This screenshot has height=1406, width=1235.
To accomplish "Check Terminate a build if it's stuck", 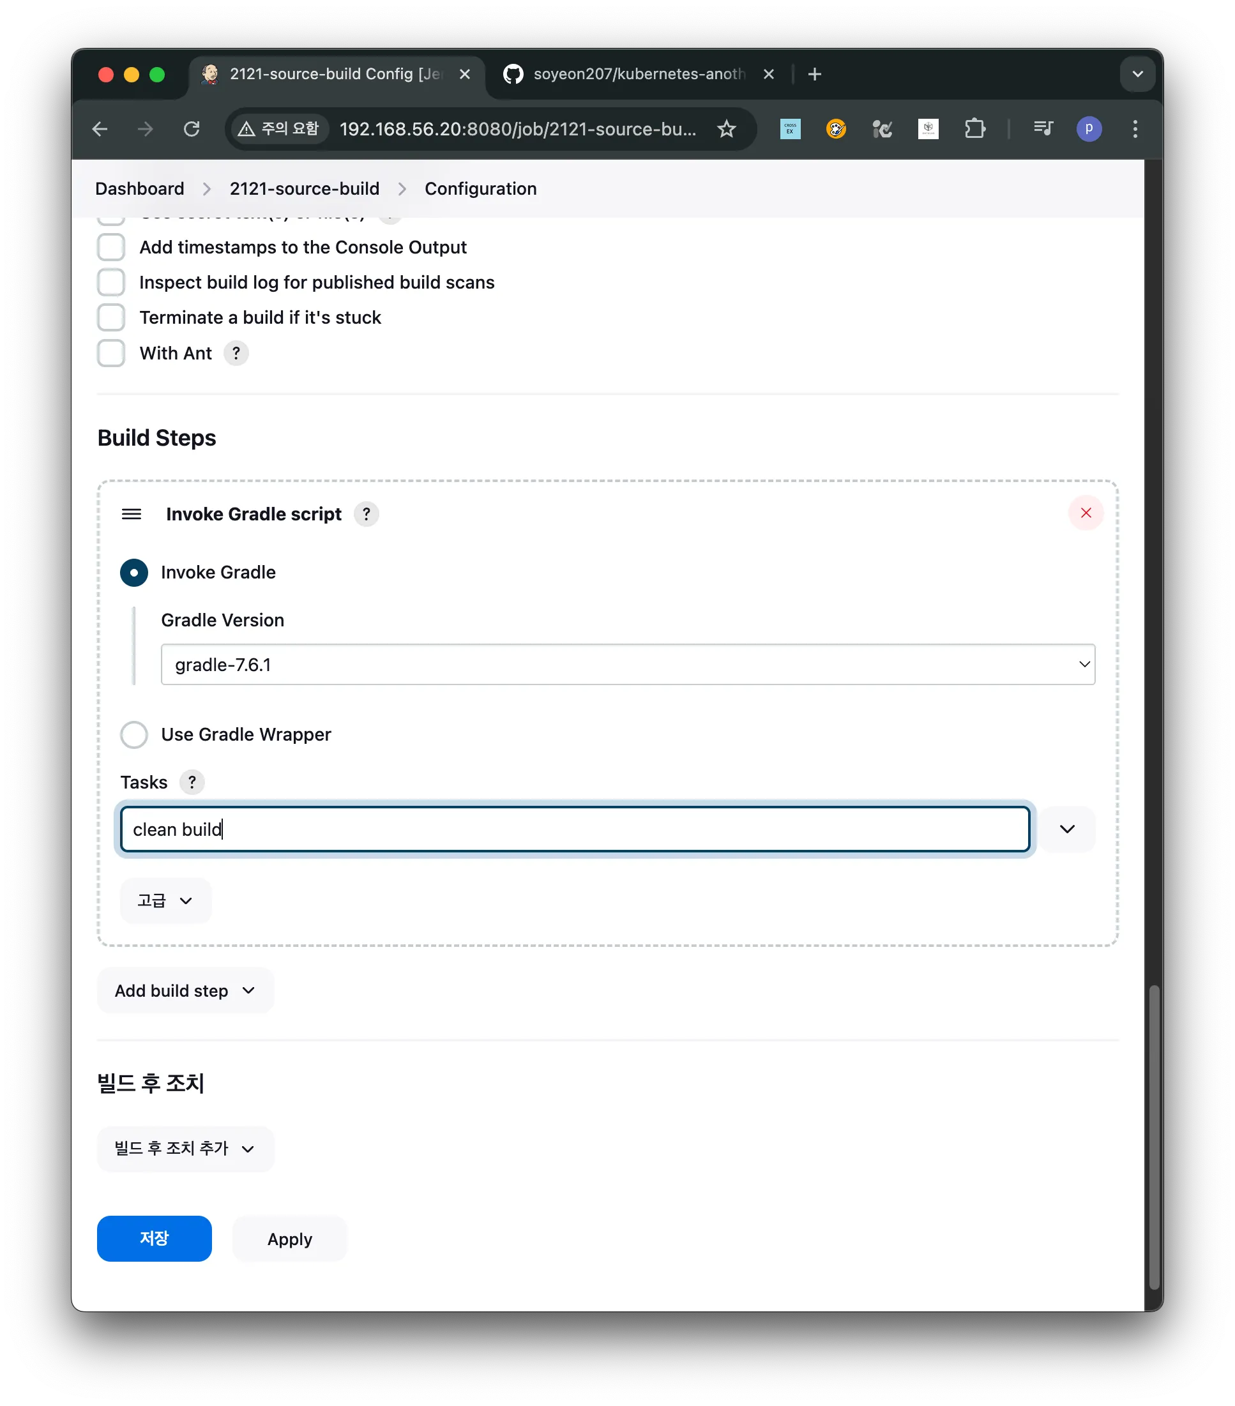I will tap(112, 318).
